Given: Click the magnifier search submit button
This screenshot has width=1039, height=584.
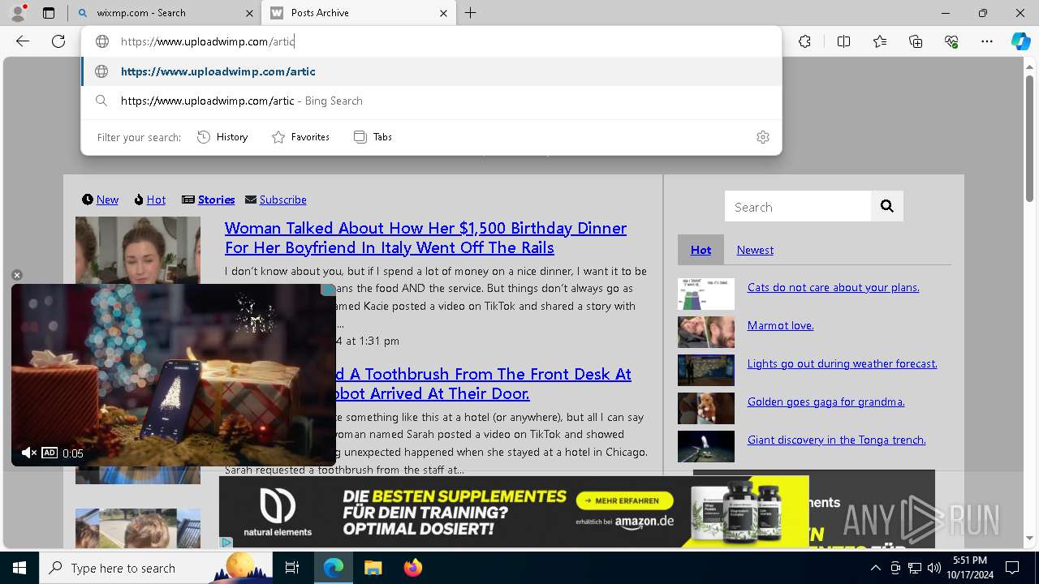Looking at the screenshot, I should pos(887,207).
